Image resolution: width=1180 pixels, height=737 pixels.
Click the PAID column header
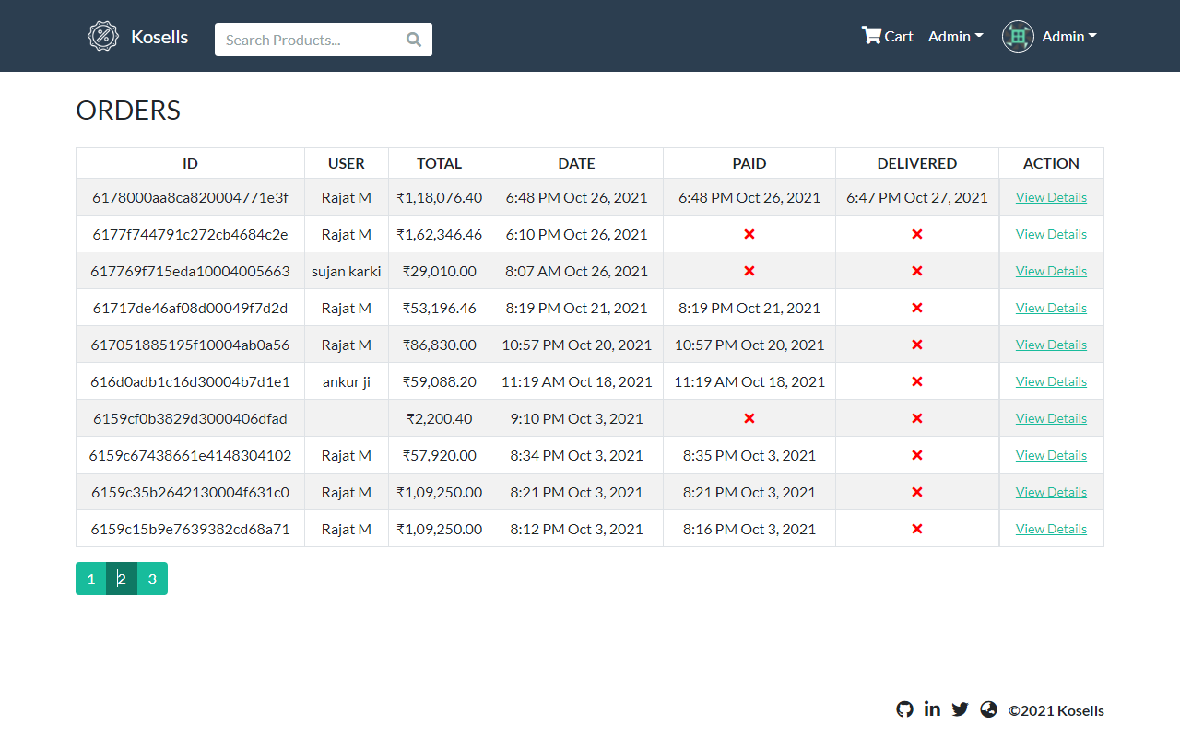pos(749,163)
